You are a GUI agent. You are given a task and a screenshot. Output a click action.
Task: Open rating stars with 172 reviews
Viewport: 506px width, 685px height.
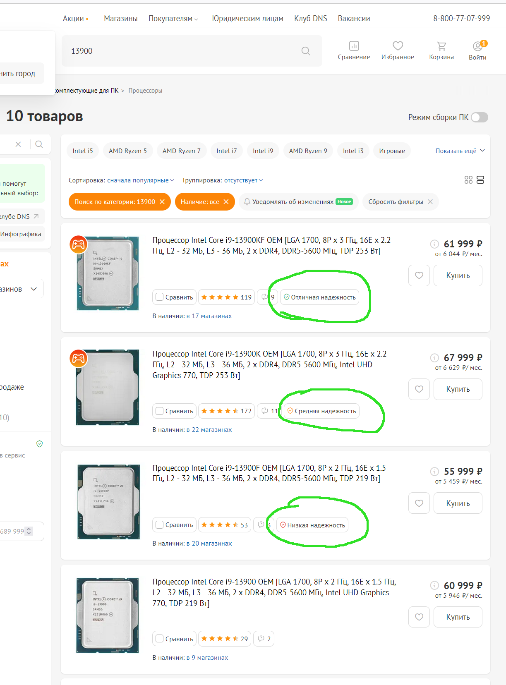[226, 411]
